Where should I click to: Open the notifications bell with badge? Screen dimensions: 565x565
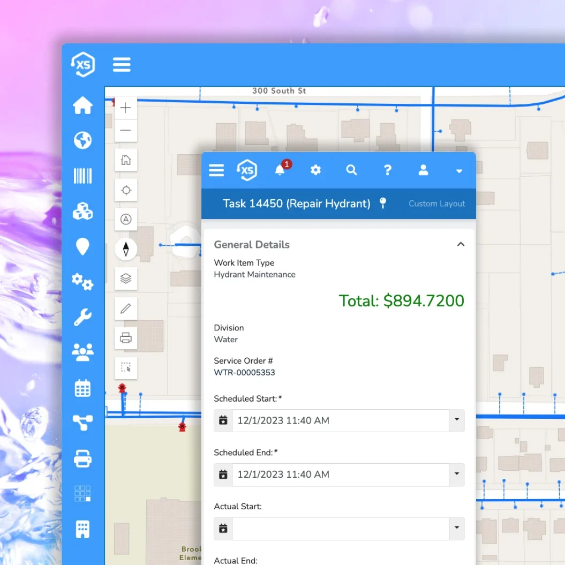[280, 170]
